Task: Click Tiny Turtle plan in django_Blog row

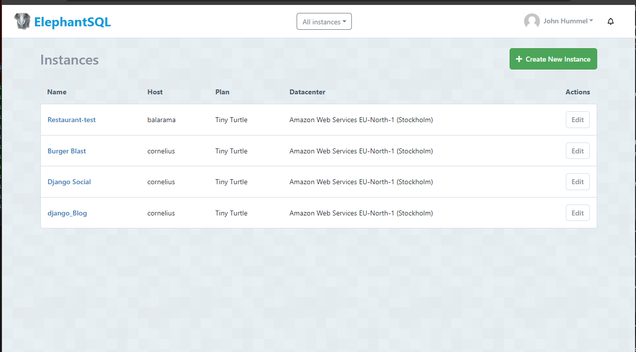Action: 231,213
